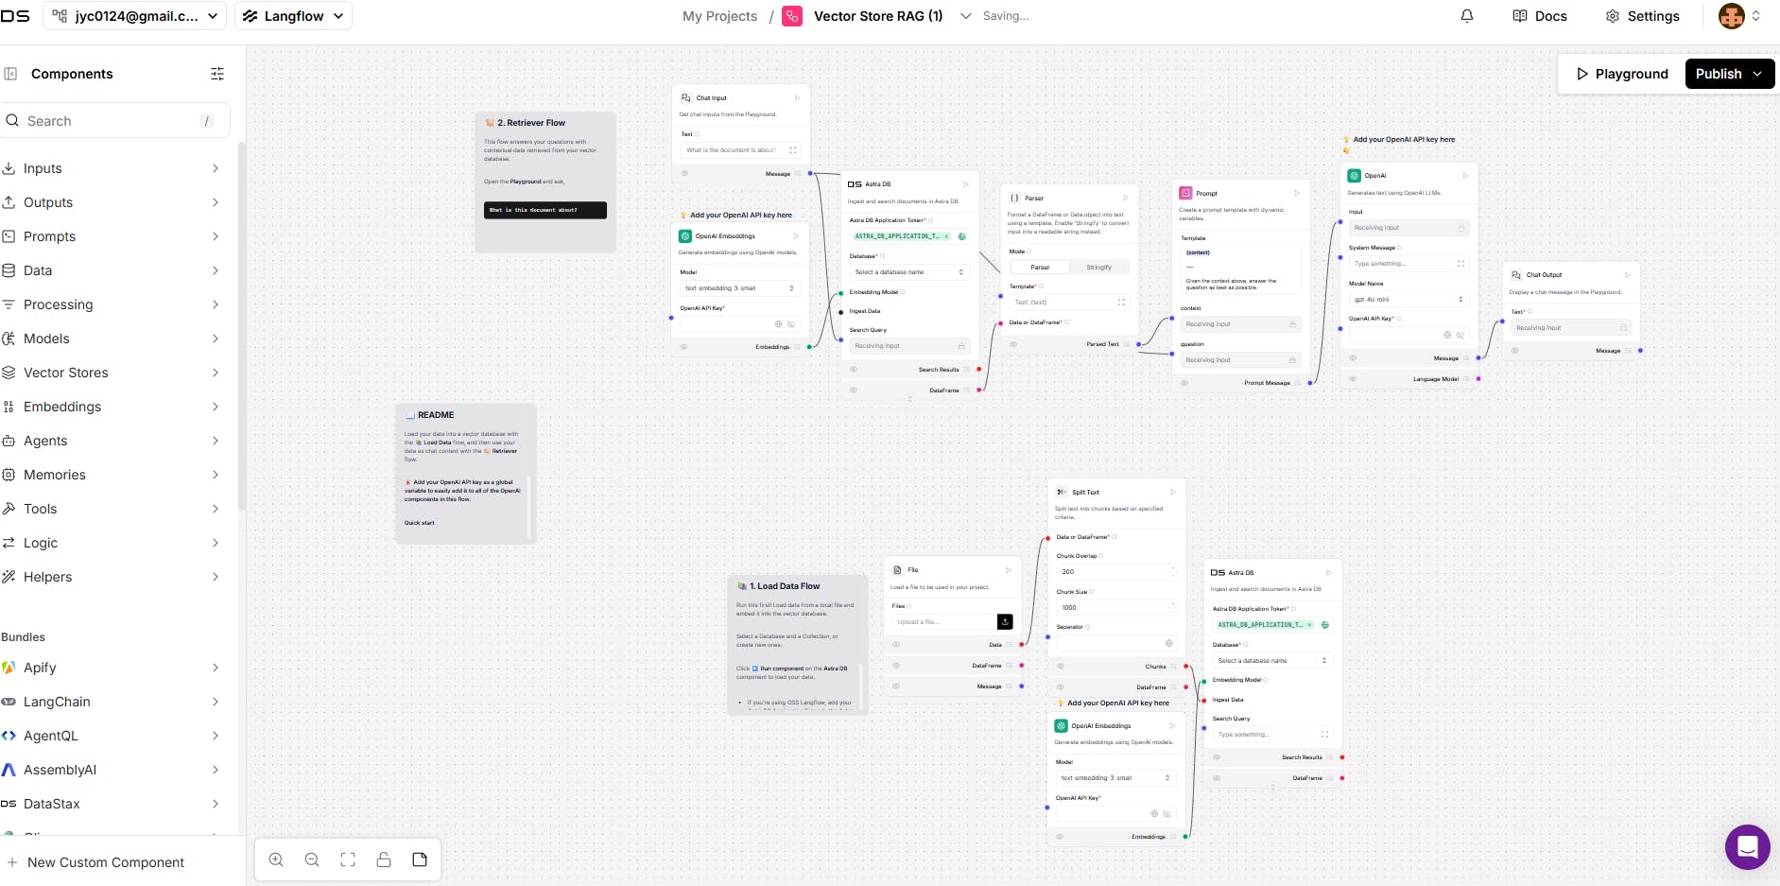Image resolution: width=1780 pixels, height=886 pixels.
Task: Click the Search Query field in lower Astra DB
Action: click(x=1272, y=735)
